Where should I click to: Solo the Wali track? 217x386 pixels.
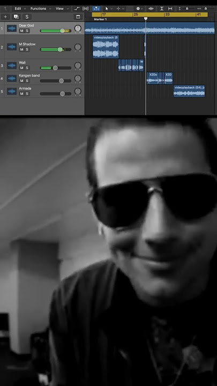(27, 68)
